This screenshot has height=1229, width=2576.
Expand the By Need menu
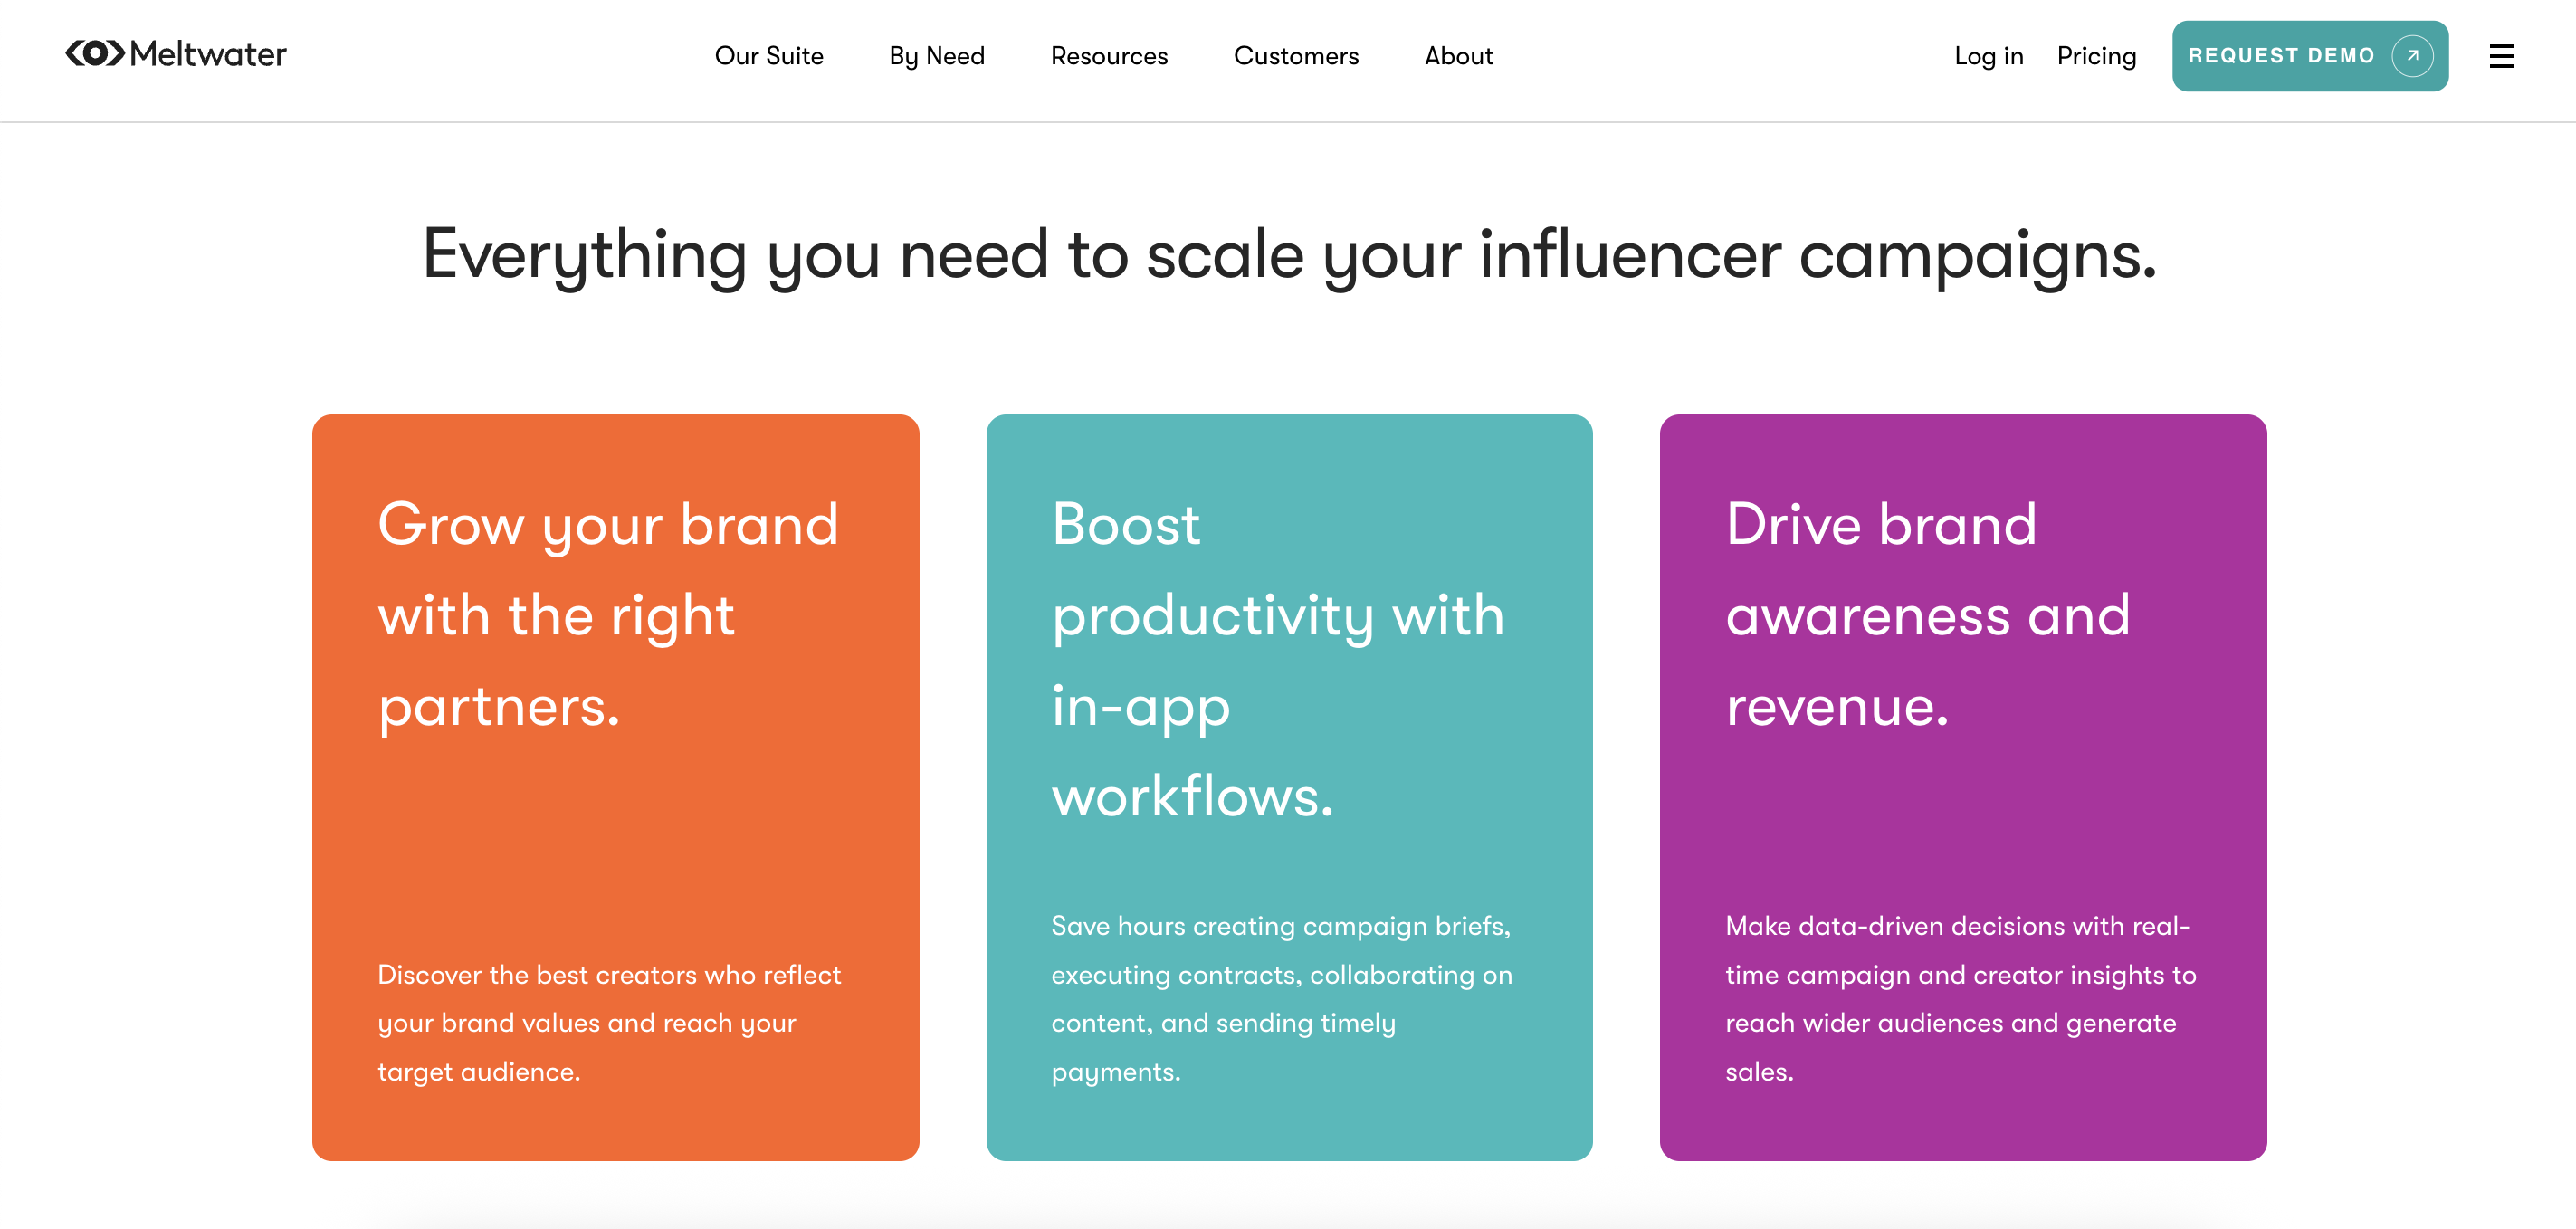click(x=936, y=56)
